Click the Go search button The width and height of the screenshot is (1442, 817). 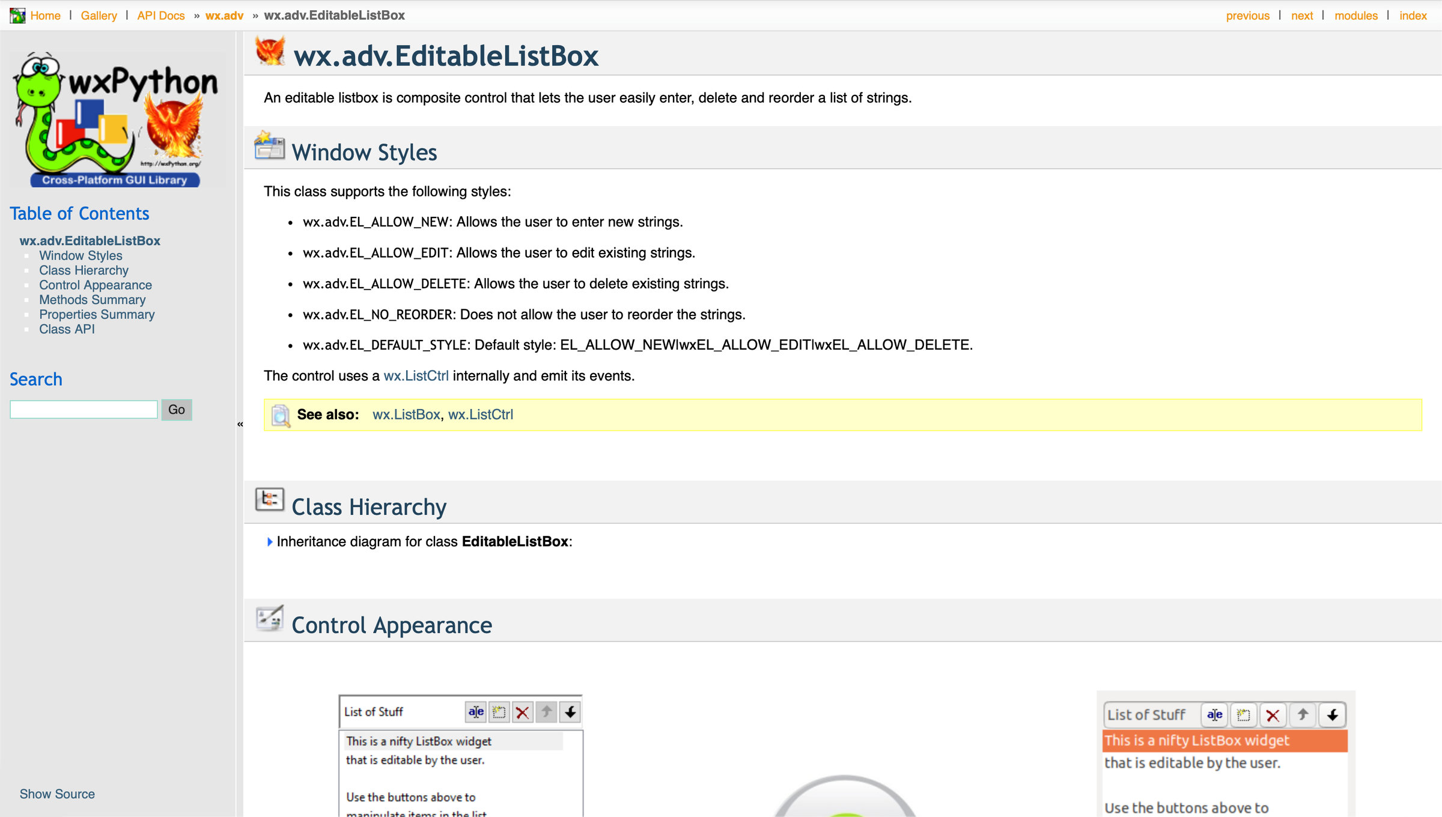pyautogui.click(x=177, y=410)
